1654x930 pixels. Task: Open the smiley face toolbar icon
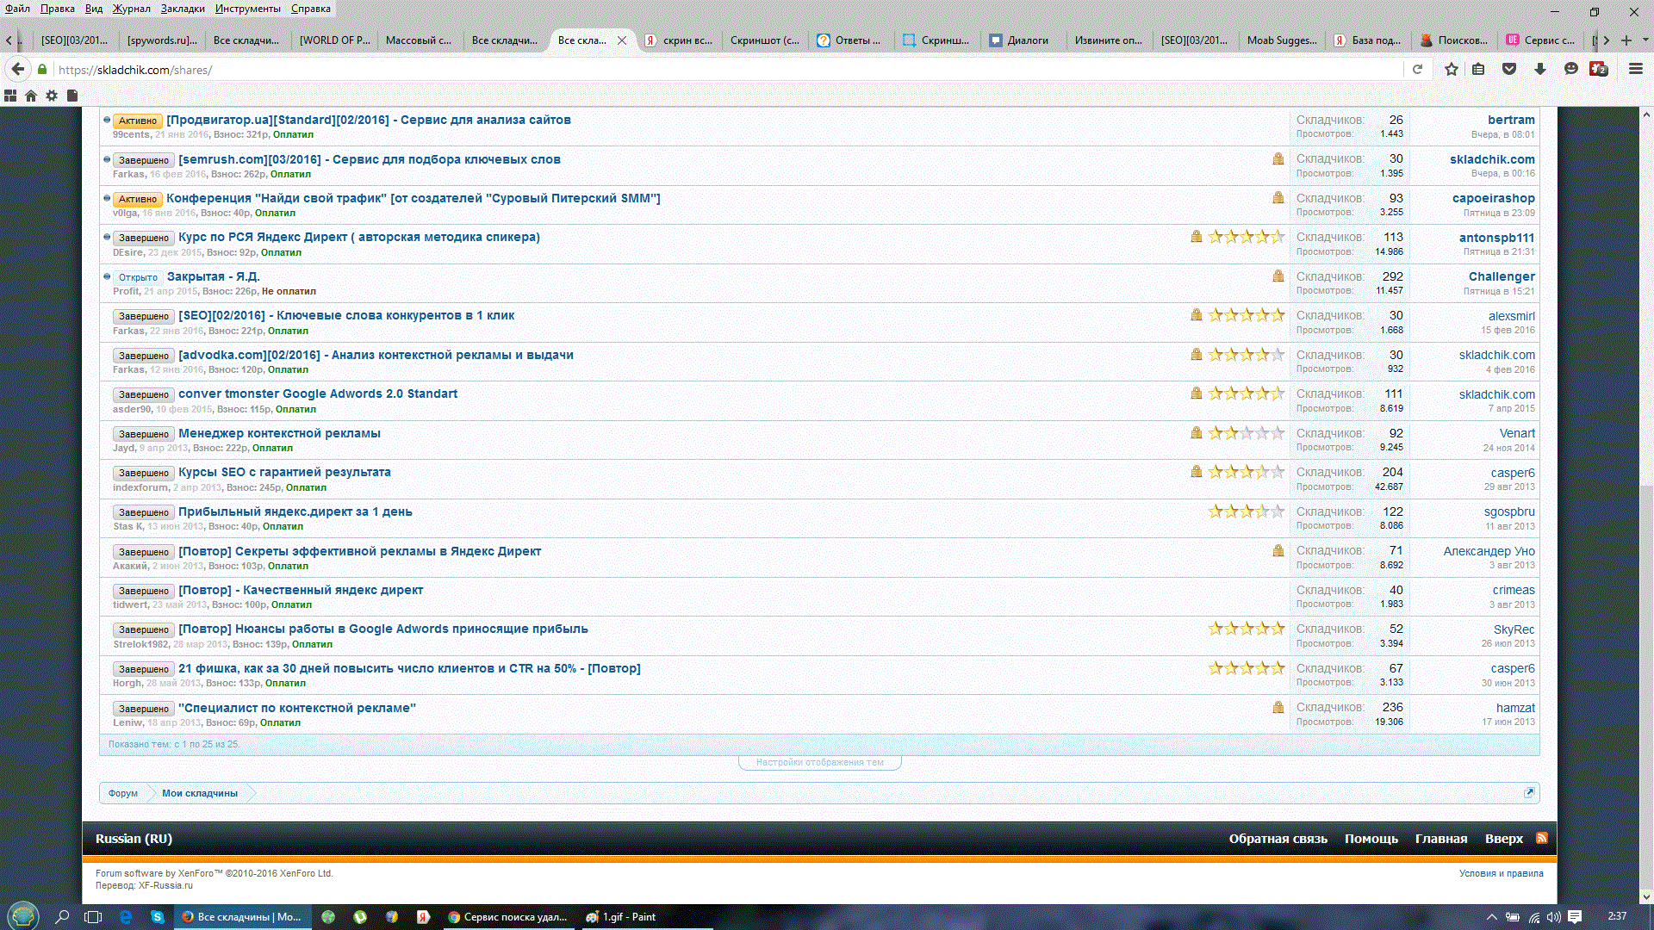(1571, 69)
